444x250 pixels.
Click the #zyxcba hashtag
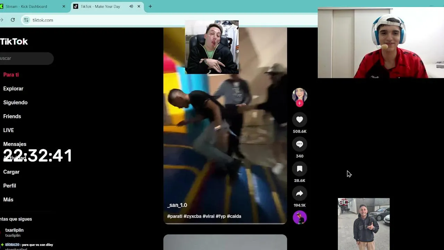point(193,216)
